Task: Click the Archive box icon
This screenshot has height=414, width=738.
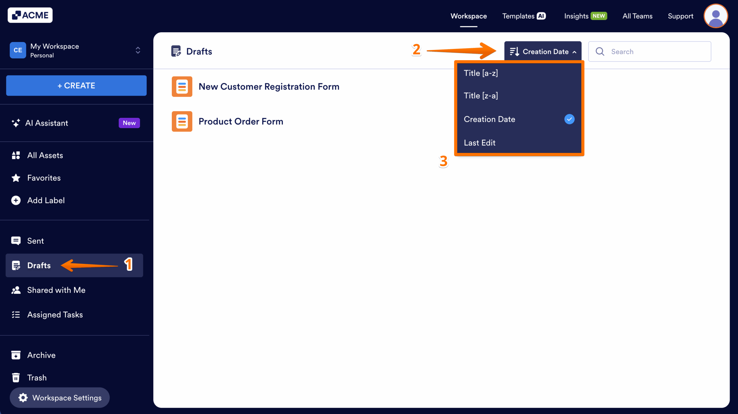Action: pyautogui.click(x=16, y=355)
